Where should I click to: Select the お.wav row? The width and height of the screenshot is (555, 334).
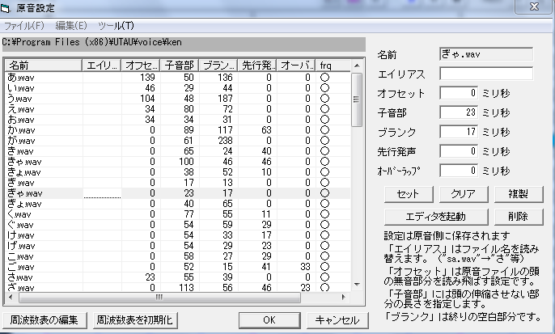point(178,120)
